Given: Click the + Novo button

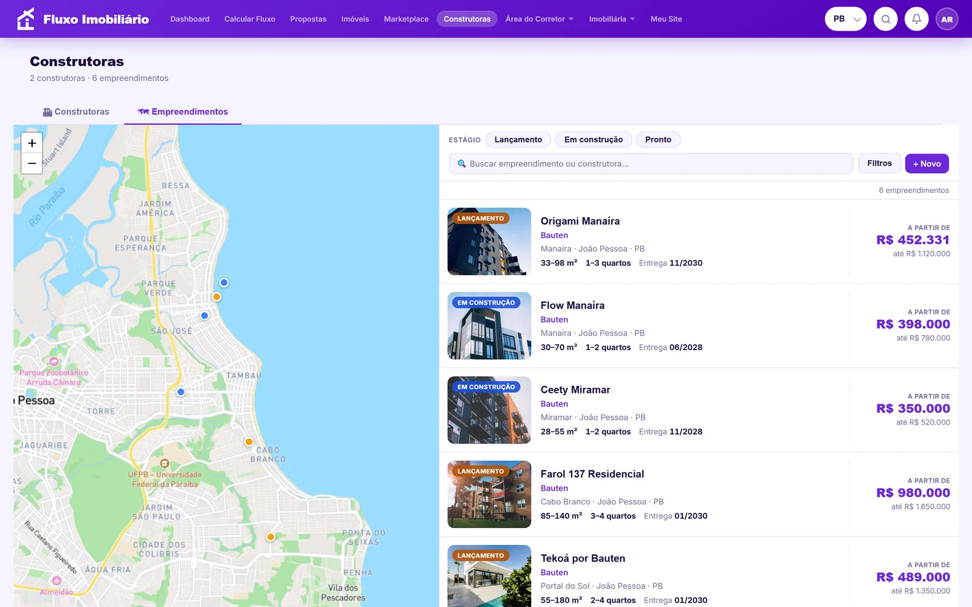Looking at the screenshot, I should (x=927, y=163).
